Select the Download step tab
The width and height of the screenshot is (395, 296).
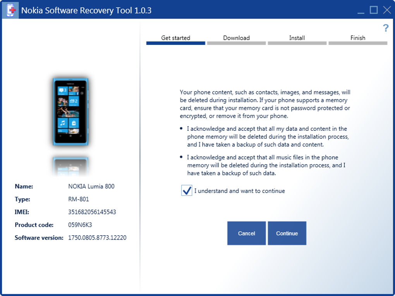236,38
